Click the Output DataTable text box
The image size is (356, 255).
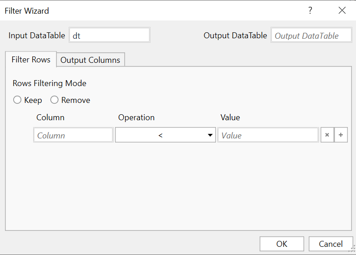click(311, 36)
